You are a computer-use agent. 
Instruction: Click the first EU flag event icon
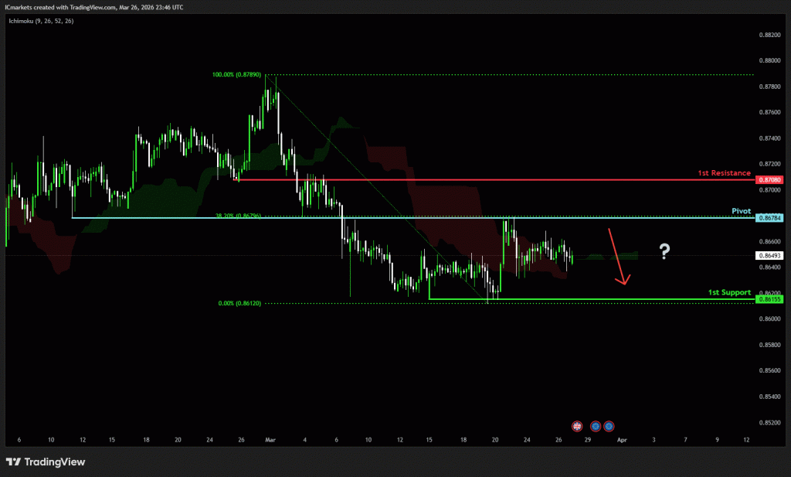click(596, 426)
